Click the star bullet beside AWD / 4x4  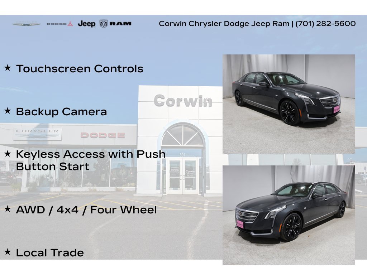[x=8, y=209]
